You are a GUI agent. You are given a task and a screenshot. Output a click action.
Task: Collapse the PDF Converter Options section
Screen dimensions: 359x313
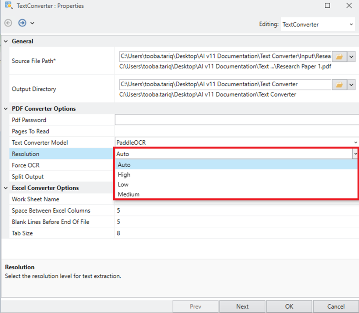coord(6,109)
